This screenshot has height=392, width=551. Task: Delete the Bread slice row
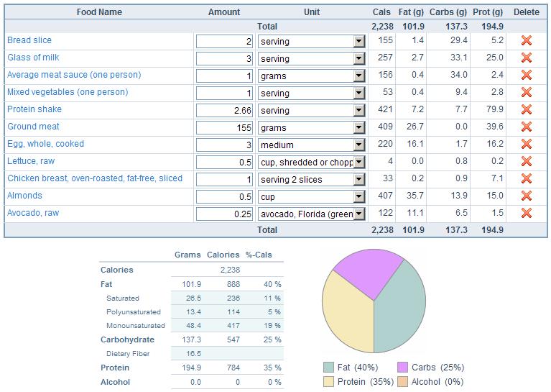click(x=526, y=41)
